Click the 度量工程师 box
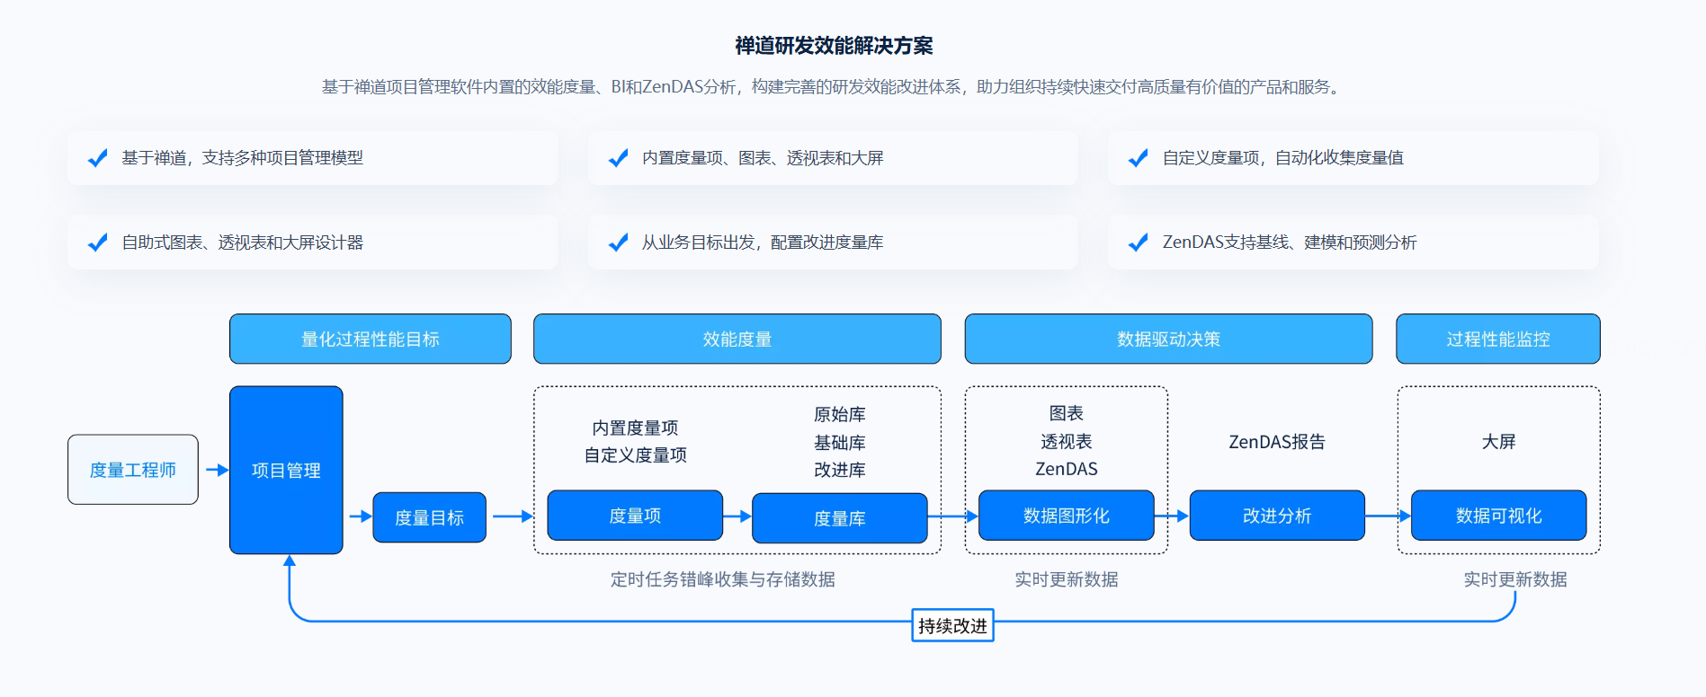The image size is (1706, 697). [133, 470]
